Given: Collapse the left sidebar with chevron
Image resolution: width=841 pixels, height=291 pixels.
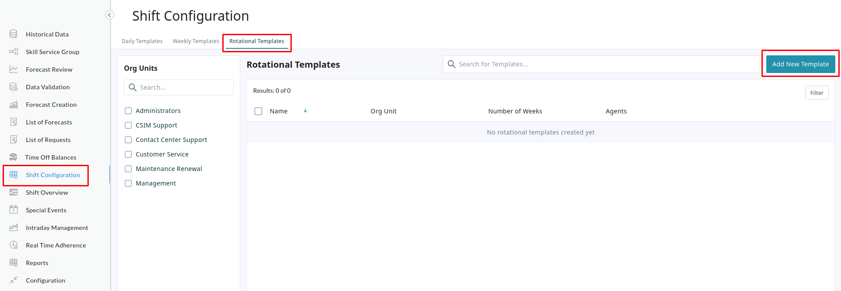Looking at the screenshot, I should 109,15.
